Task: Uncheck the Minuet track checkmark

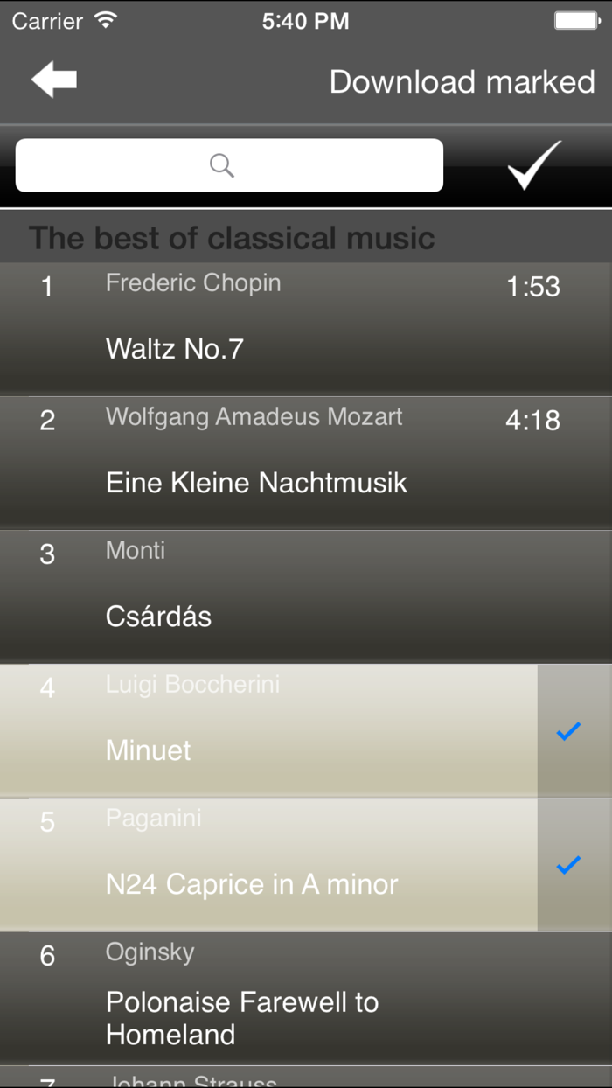Action: pyautogui.click(x=568, y=731)
